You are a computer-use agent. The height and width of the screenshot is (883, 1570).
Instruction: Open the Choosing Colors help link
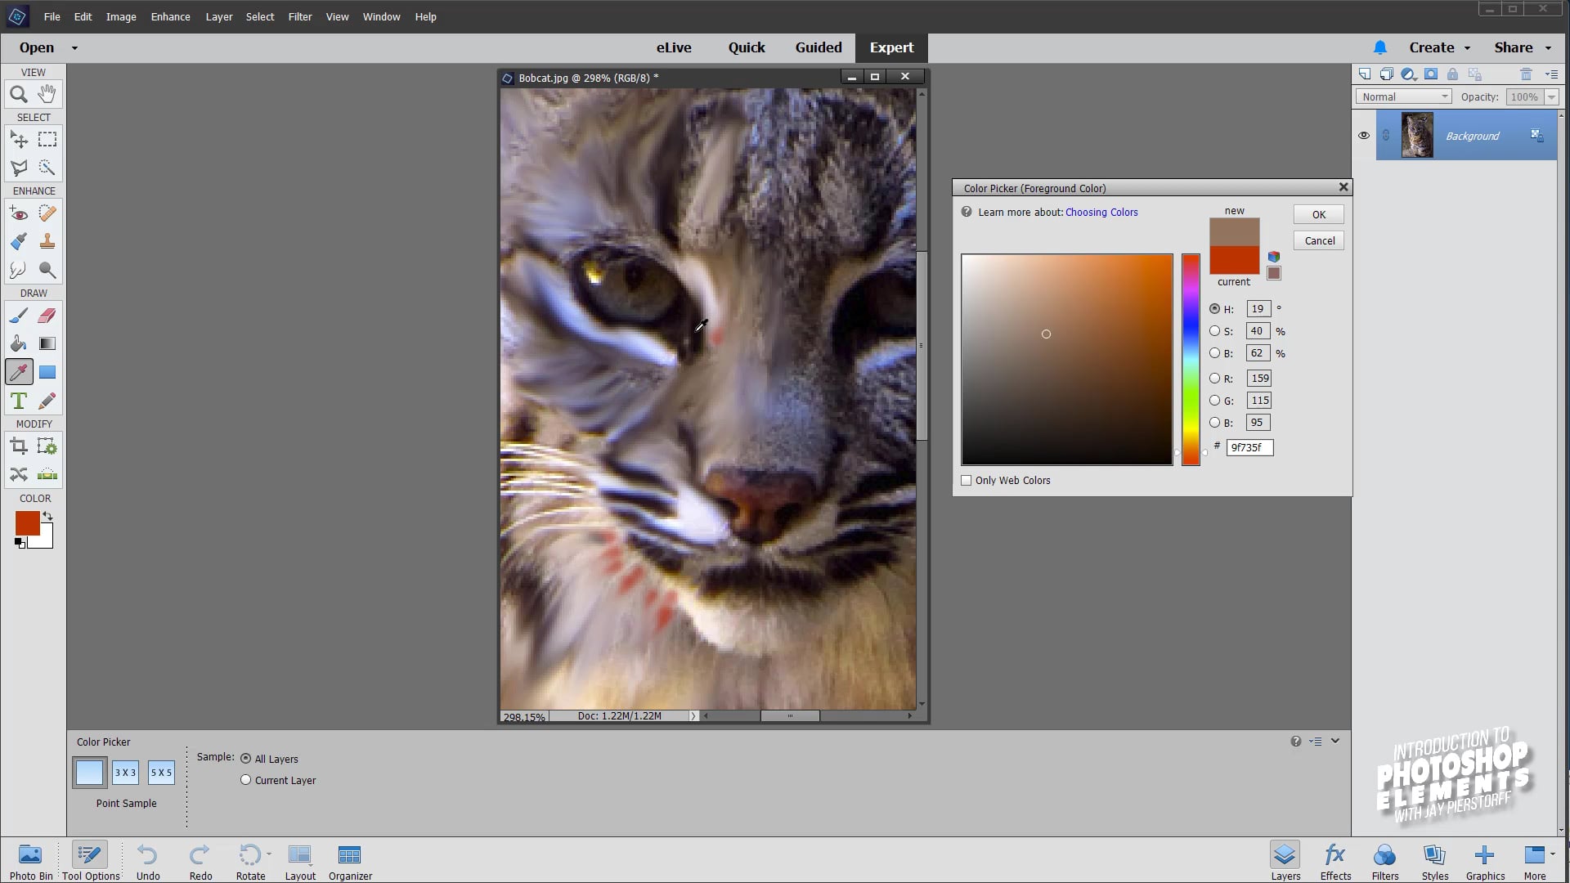pyautogui.click(x=1101, y=212)
